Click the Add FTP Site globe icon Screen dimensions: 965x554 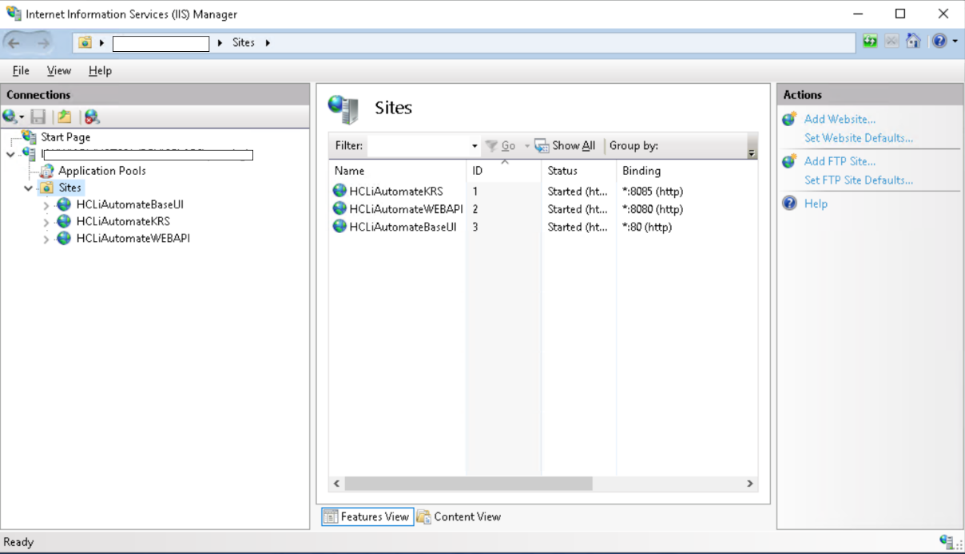[789, 161]
